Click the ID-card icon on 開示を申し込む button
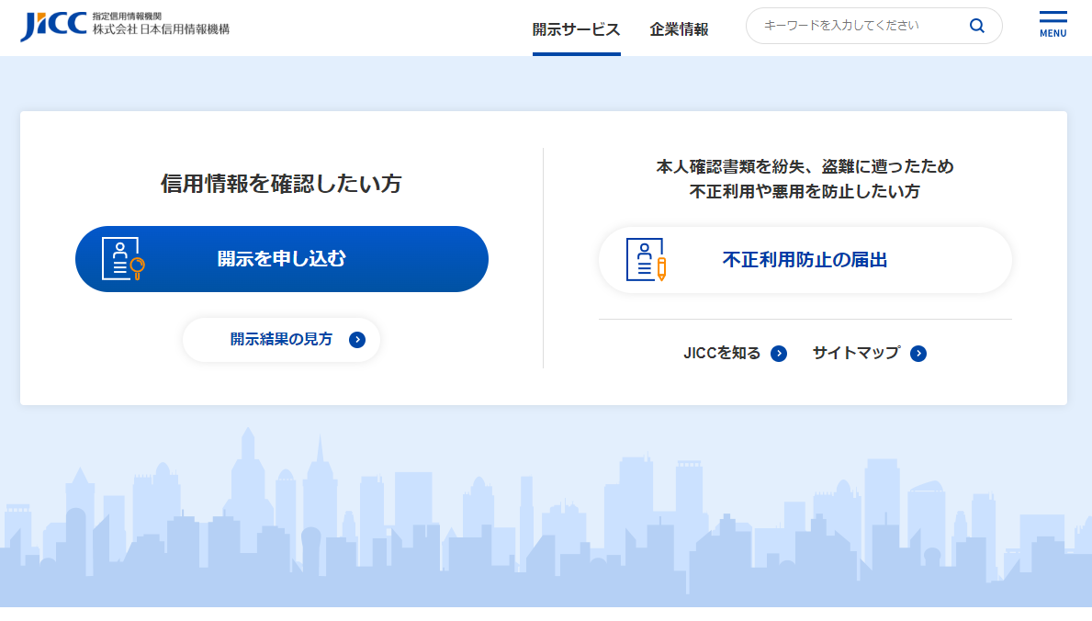The image size is (1092, 621). tap(120, 258)
